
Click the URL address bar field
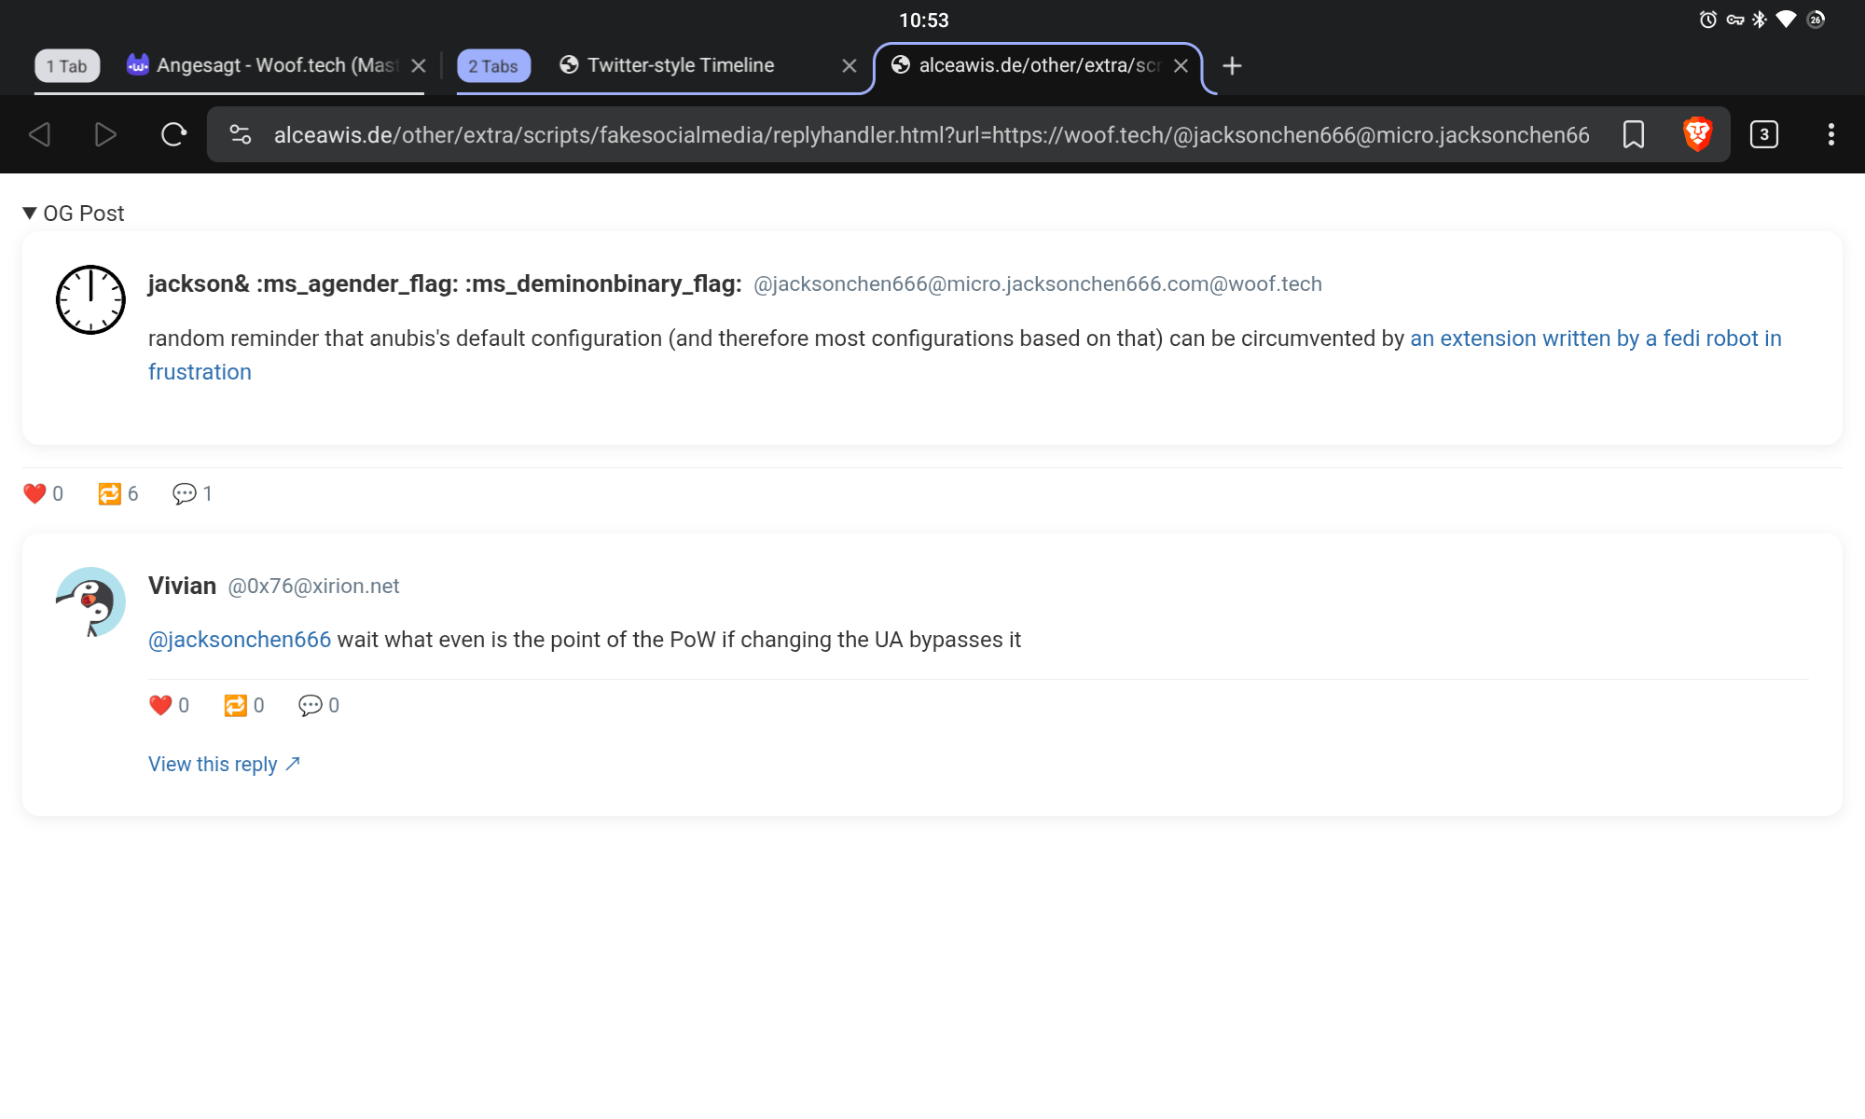coord(931,135)
